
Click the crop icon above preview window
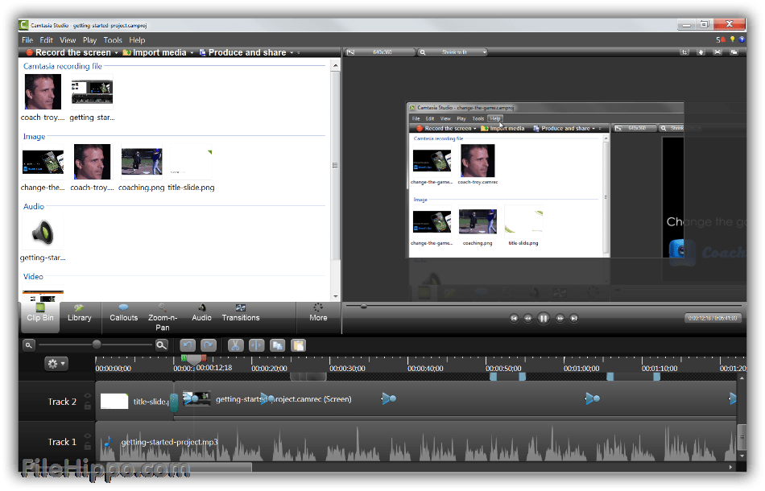click(x=684, y=52)
